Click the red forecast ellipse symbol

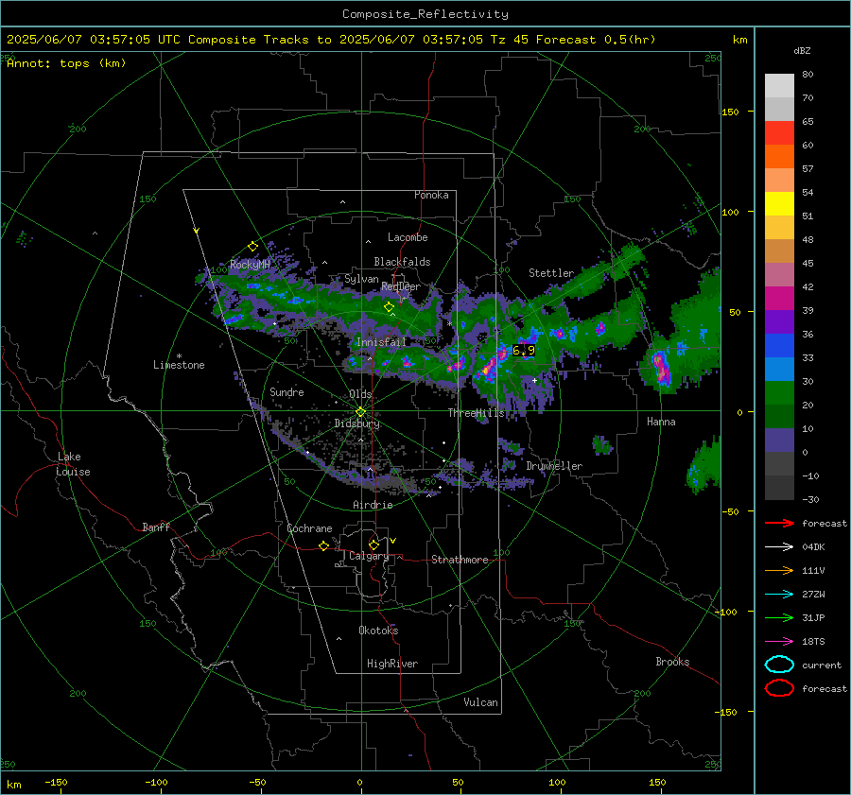click(x=779, y=688)
